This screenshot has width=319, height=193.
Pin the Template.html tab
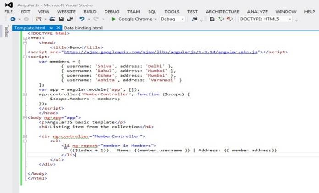click(51, 28)
